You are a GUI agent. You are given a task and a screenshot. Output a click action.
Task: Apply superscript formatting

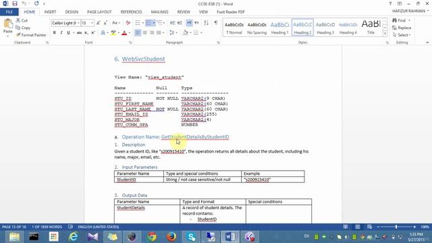[x=93, y=33]
